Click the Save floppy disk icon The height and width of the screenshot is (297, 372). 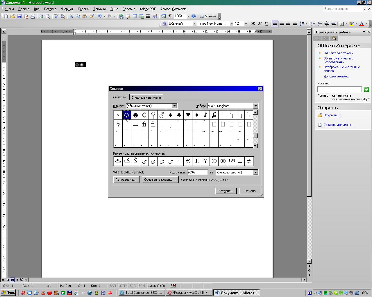[19, 16]
